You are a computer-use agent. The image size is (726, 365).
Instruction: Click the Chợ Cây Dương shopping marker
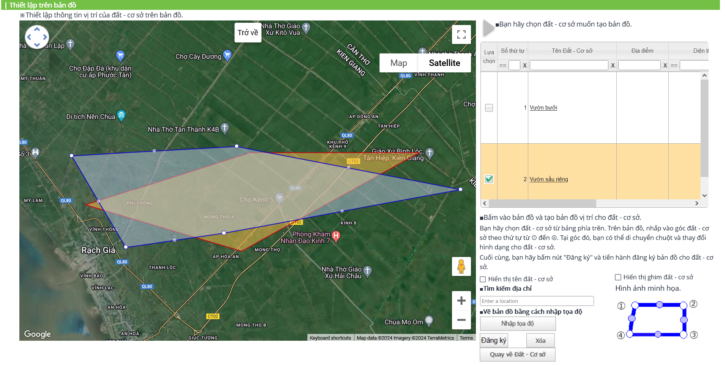pos(227,55)
